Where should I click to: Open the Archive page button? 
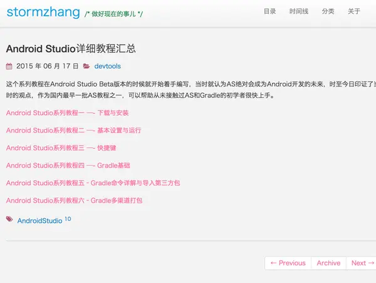point(328,263)
